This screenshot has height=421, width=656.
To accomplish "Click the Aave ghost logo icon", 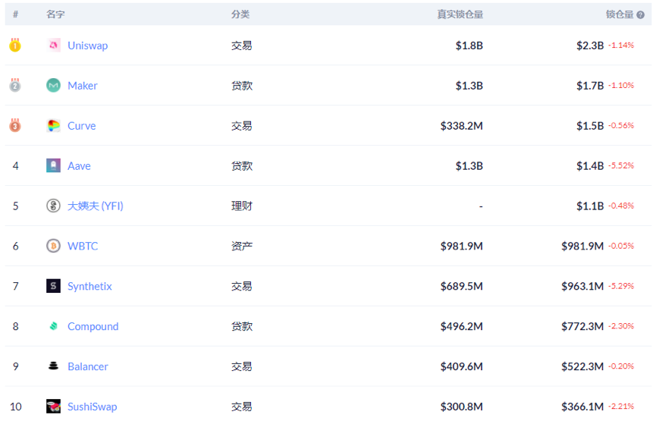I will click(x=53, y=165).
